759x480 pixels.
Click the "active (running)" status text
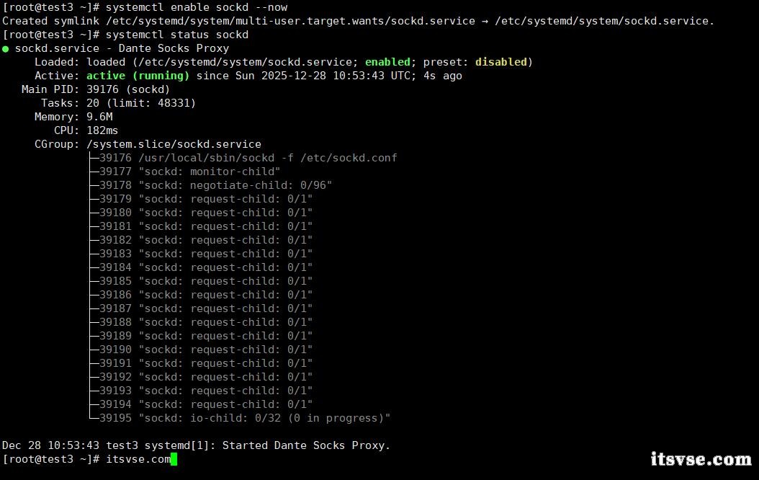(x=138, y=76)
